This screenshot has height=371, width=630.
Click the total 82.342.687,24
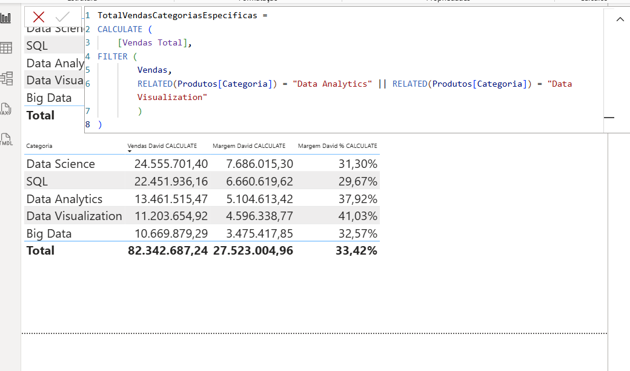[168, 251]
